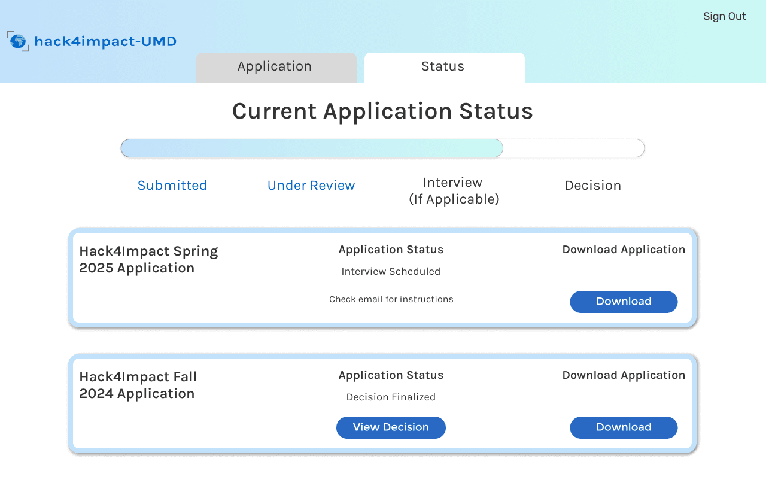Click the Interview Scheduled status text
The height and width of the screenshot is (498, 766).
[391, 271]
